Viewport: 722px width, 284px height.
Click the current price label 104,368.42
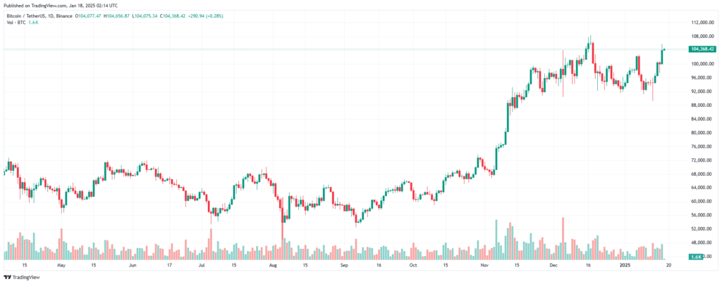(x=704, y=49)
